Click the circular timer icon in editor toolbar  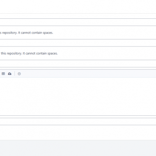pyautogui.click(x=19, y=74)
